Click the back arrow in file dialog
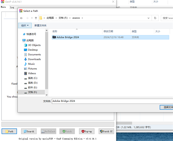The image size is (173, 141). [x=21, y=18]
